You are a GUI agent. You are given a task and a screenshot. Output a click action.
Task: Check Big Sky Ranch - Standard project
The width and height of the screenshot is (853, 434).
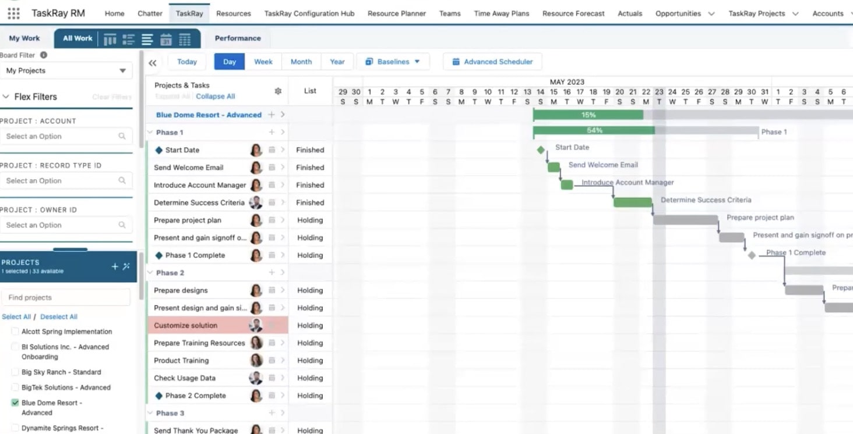[15, 372]
